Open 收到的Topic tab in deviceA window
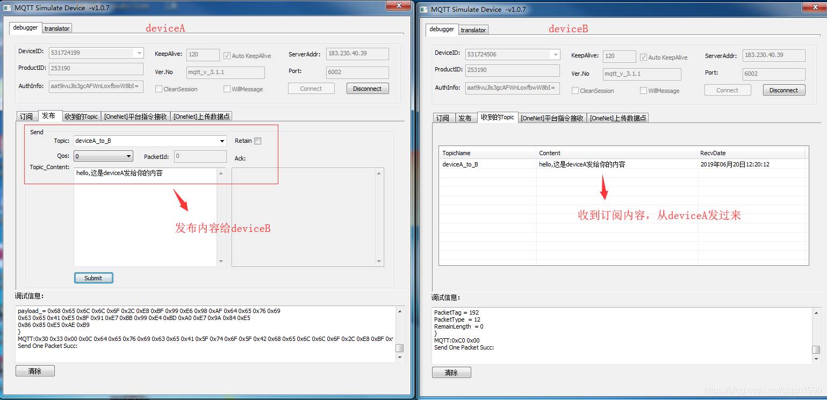The image size is (827, 400). pyautogui.click(x=81, y=117)
